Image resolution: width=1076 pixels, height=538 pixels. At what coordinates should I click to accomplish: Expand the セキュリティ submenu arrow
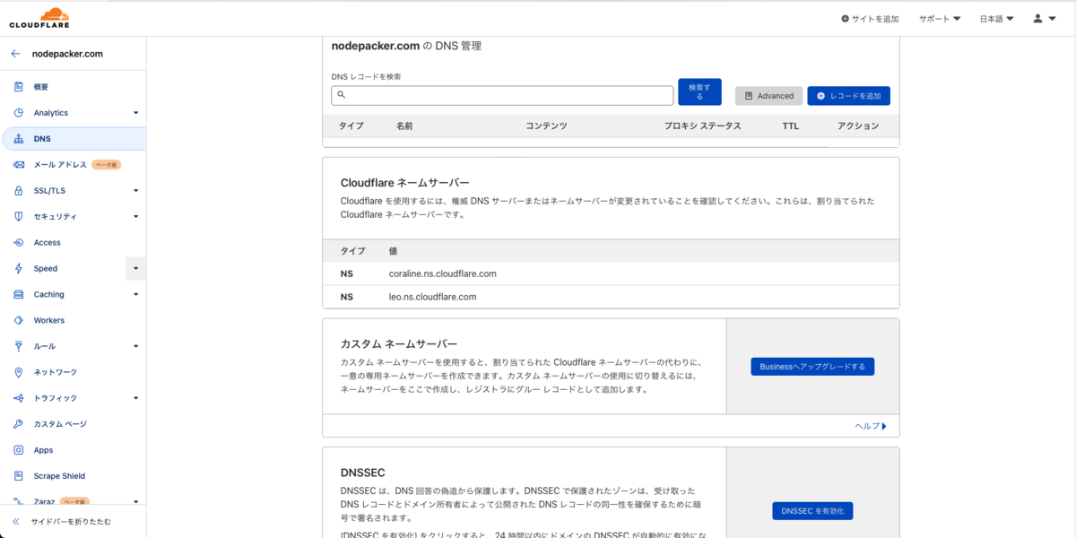click(x=136, y=217)
